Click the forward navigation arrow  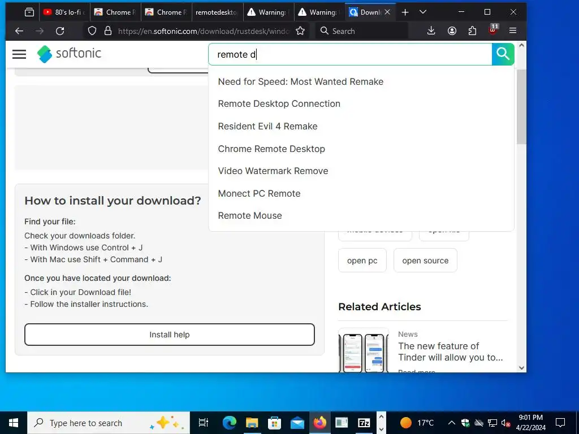click(x=40, y=31)
